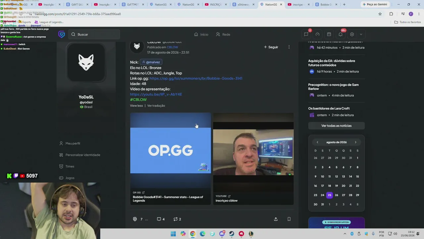Click the #CBLOW hashtag
424x239 pixels.
(x=138, y=100)
